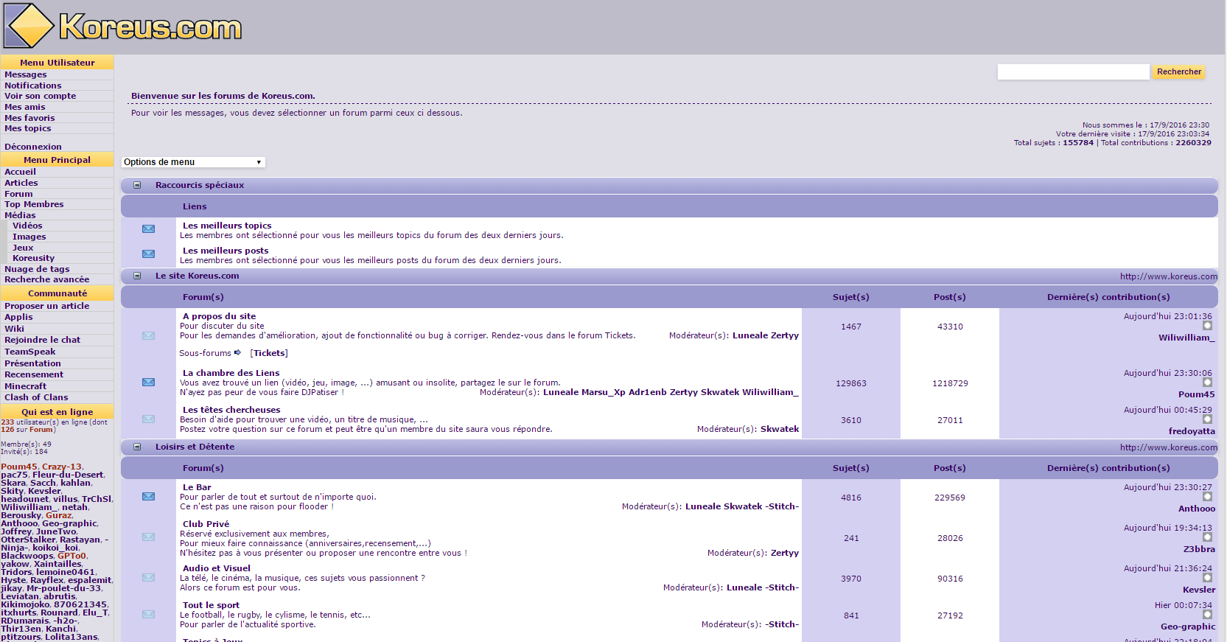Image resolution: width=1227 pixels, height=642 pixels.
Task: Open the Club Privé forum
Action: 206,524
